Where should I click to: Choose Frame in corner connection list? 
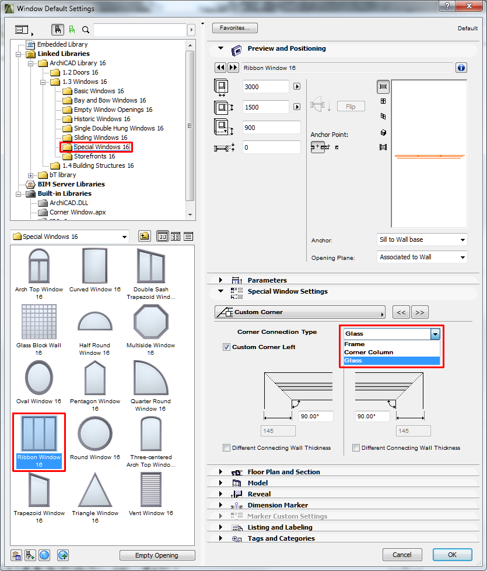coord(391,344)
